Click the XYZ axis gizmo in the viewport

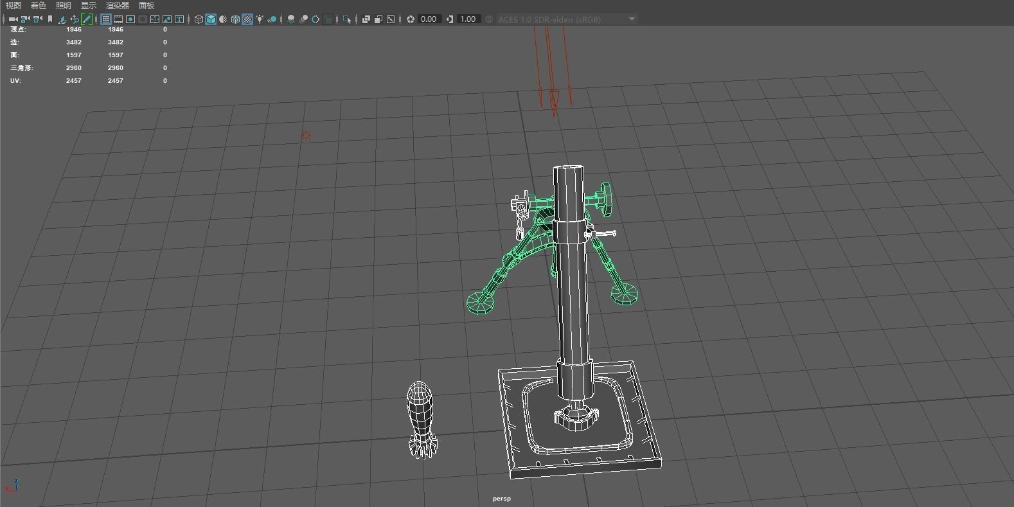coord(12,485)
